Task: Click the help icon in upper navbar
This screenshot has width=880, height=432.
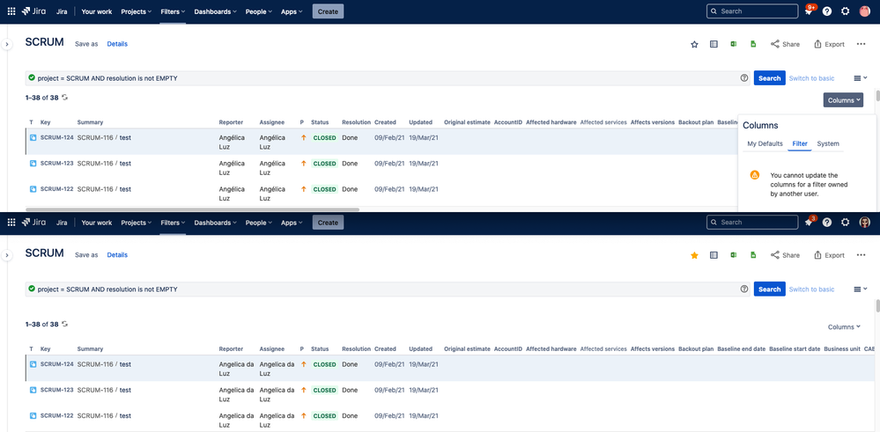Action: 827,11
